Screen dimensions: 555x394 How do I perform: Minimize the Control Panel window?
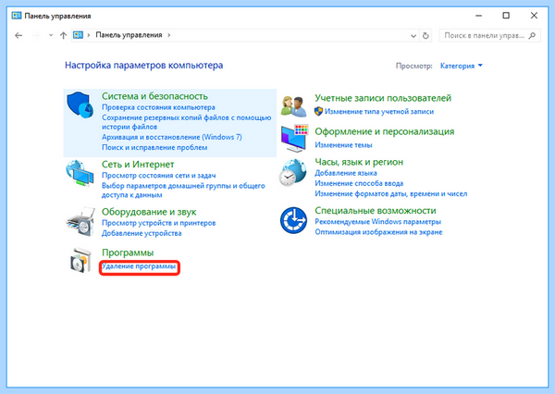pos(479,16)
